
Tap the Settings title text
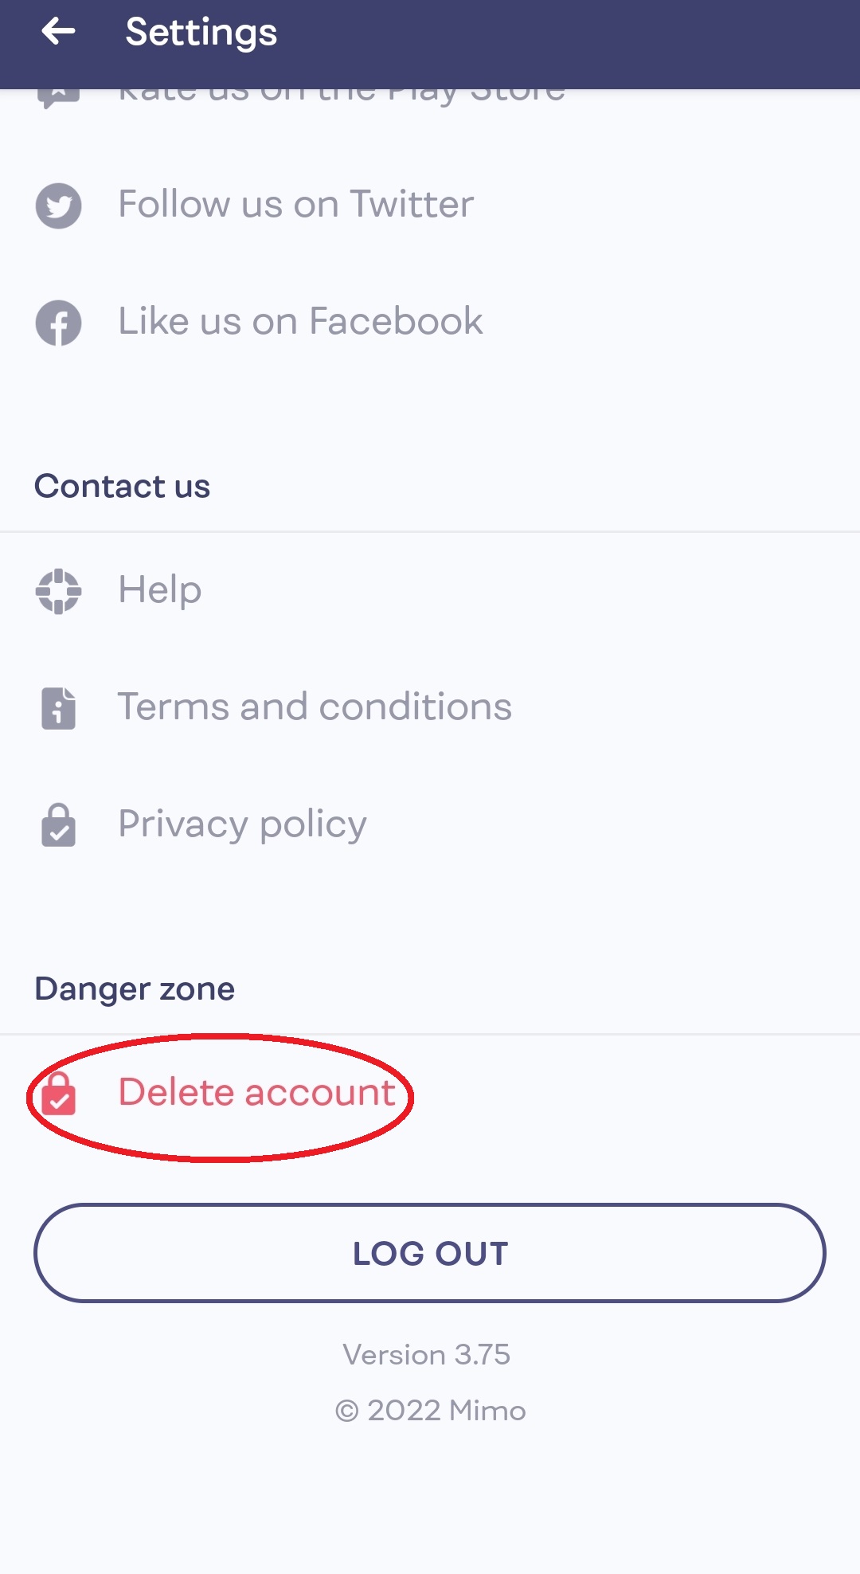pyautogui.click(x=201, y=33)
